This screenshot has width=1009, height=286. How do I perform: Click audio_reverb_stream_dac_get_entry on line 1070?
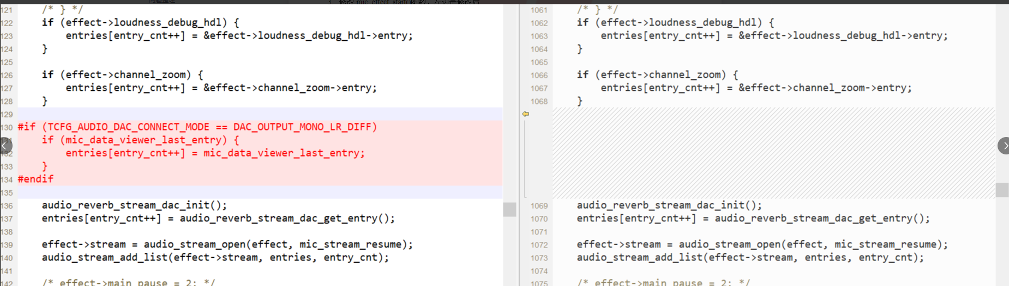[753, 219]
